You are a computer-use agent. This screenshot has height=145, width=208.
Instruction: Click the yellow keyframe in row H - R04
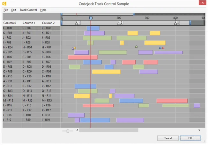[75, 48]
